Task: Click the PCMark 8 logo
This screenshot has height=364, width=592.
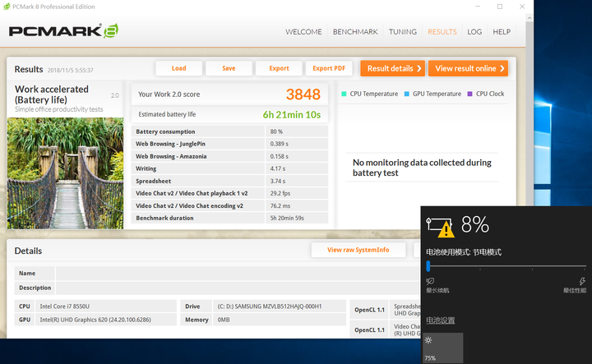Action: click(64, 31)
